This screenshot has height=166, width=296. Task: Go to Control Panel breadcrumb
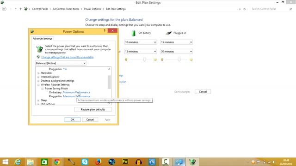tap(40, 9)
